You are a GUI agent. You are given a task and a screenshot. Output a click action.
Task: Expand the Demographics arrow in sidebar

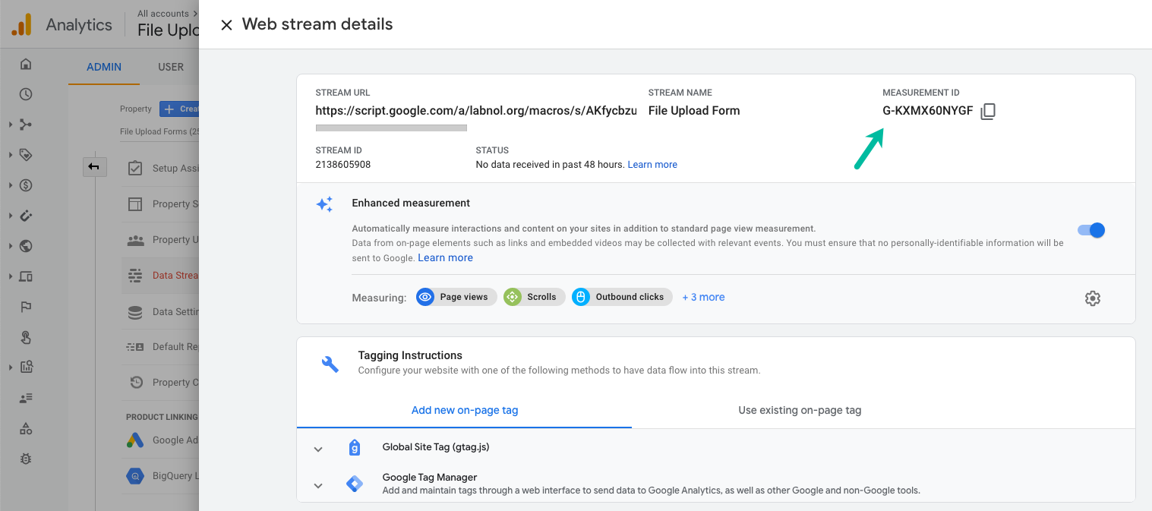click(x=11, y=246)
